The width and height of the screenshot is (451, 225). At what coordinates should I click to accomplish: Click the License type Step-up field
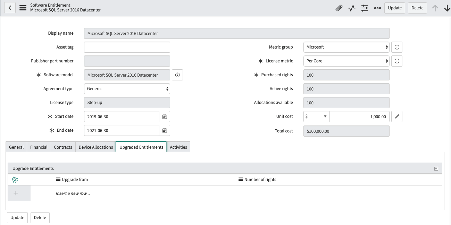[x=127, y=103]
